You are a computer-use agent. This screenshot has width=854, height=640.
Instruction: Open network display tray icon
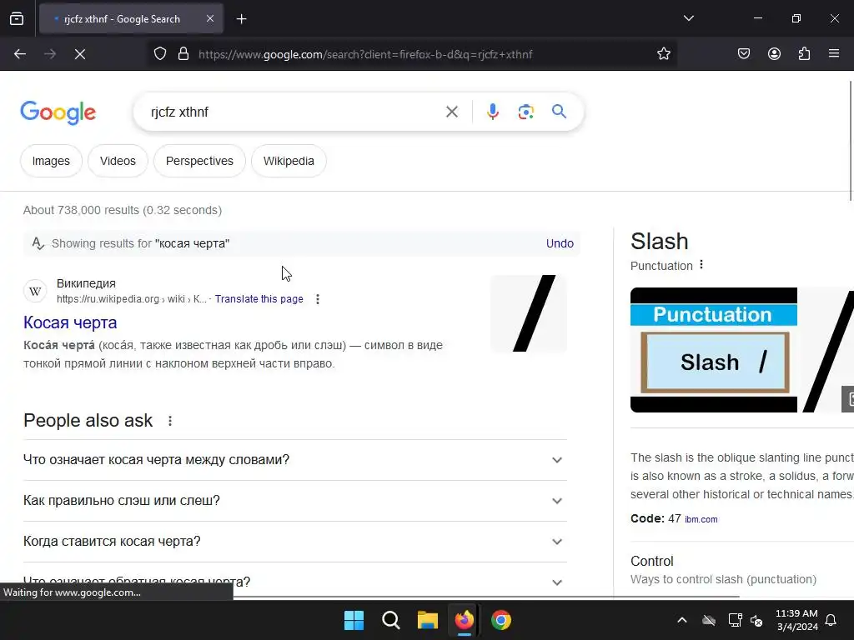point(735,620)
